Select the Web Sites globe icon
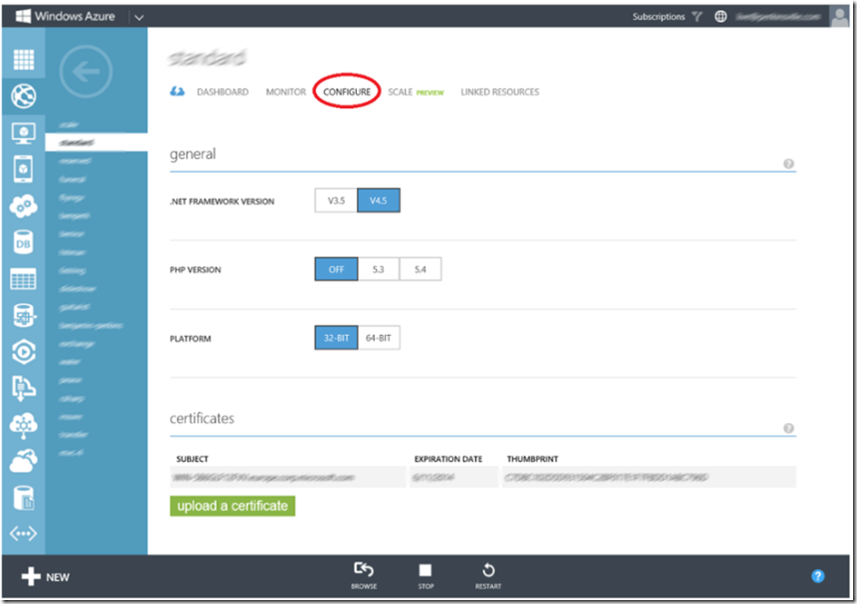Image resolution: width=857 pixels, height=604 pixels. (x=24, y=96)
